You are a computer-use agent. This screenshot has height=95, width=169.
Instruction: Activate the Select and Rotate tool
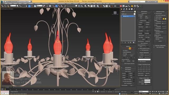click(x=32, y=6)
